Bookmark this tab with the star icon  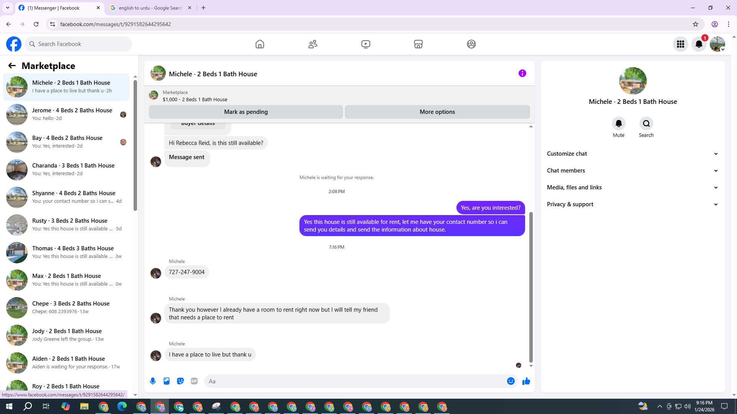click(695, 24)
